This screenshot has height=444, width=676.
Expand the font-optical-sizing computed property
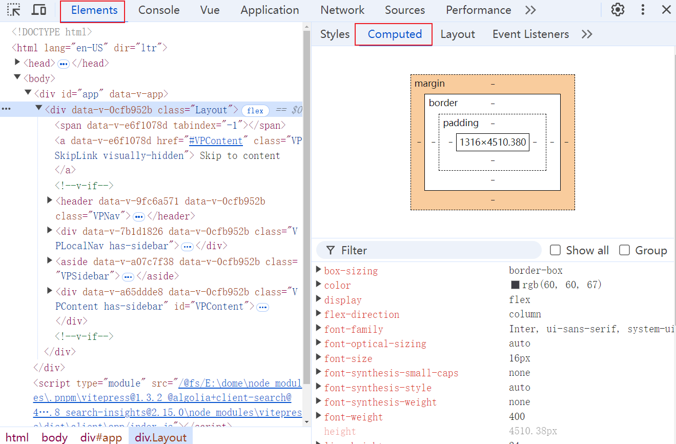(319, 344)
